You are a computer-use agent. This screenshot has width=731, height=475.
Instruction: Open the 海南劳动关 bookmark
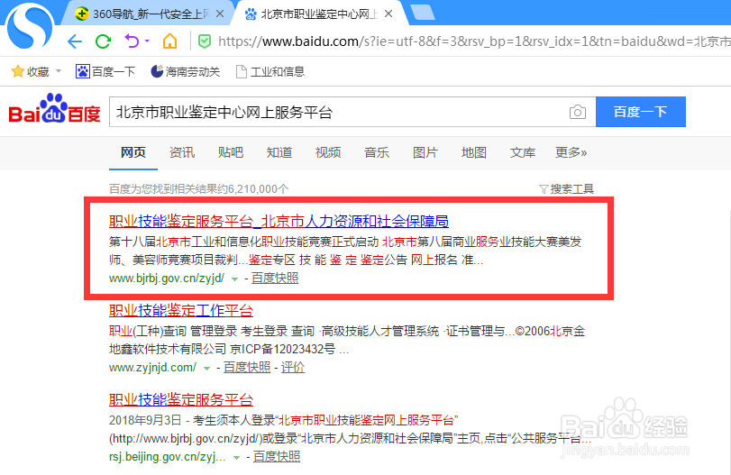pos(185,71)
